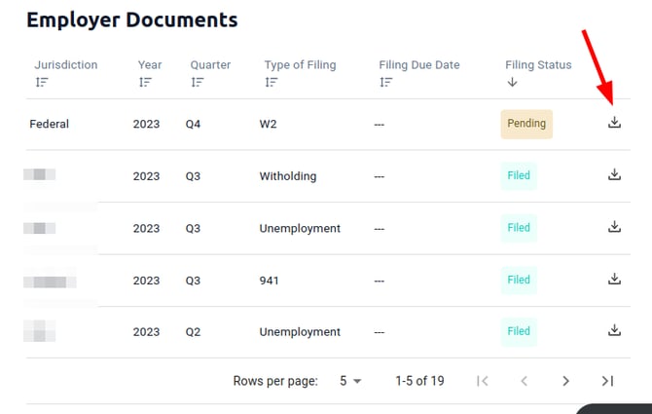Sort the table by Year
The height and width of the screenshot is (414, 652).
click(x=145, y=83)
